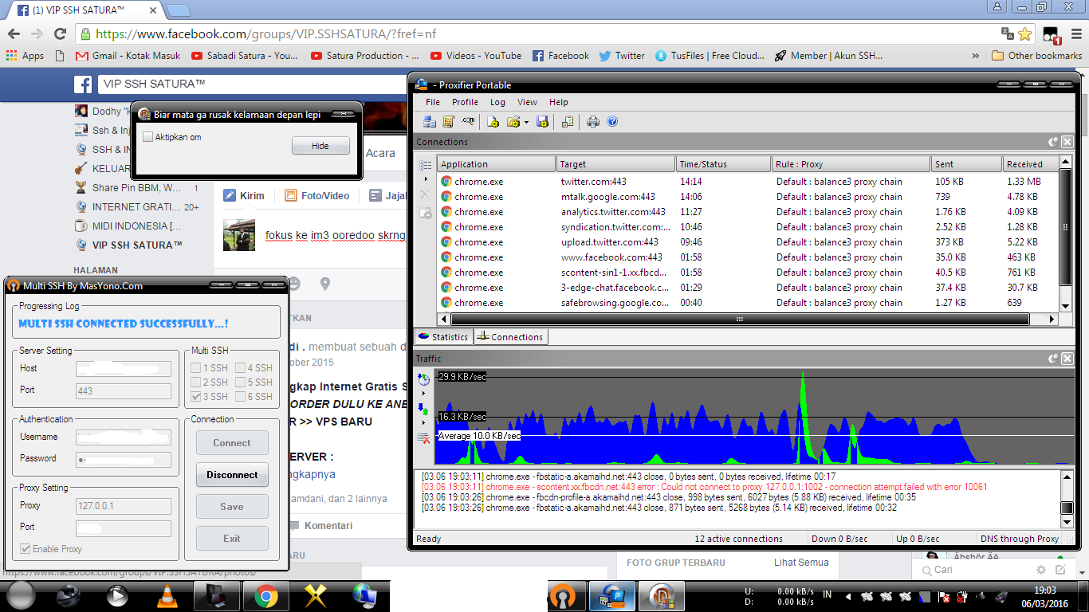Click the clock icon beside the Traffic graph
Image resolution: width=1089 pixels, height=612 pixels.
424,380
